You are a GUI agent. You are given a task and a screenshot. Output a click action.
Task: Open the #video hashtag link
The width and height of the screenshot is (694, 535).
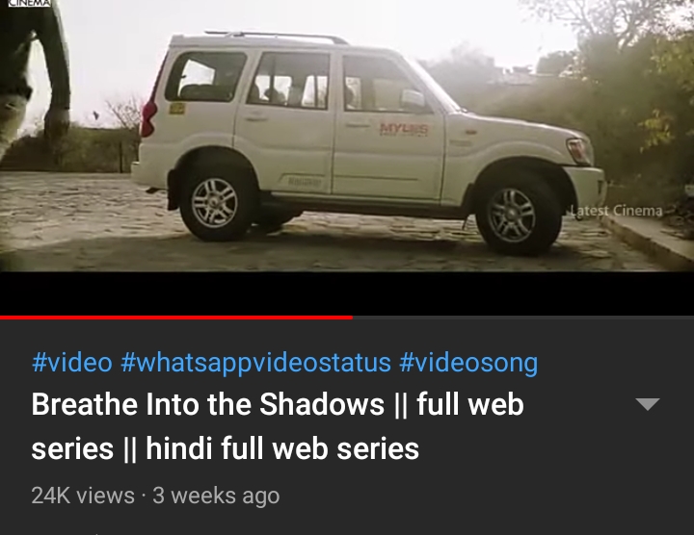[72, 362]
